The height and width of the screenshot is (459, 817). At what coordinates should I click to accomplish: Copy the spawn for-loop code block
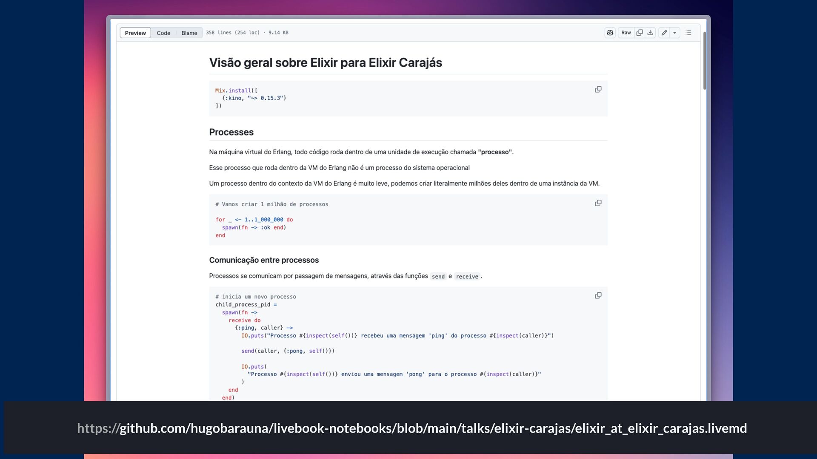click(598, 203)
